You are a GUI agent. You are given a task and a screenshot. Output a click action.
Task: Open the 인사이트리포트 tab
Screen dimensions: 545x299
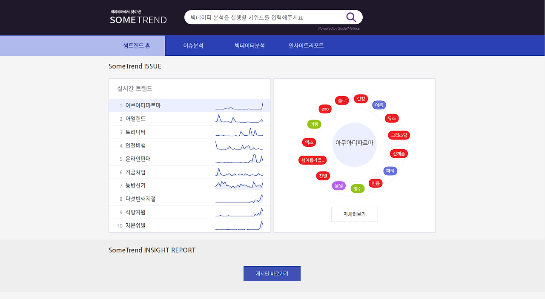(x=306, y=46)
